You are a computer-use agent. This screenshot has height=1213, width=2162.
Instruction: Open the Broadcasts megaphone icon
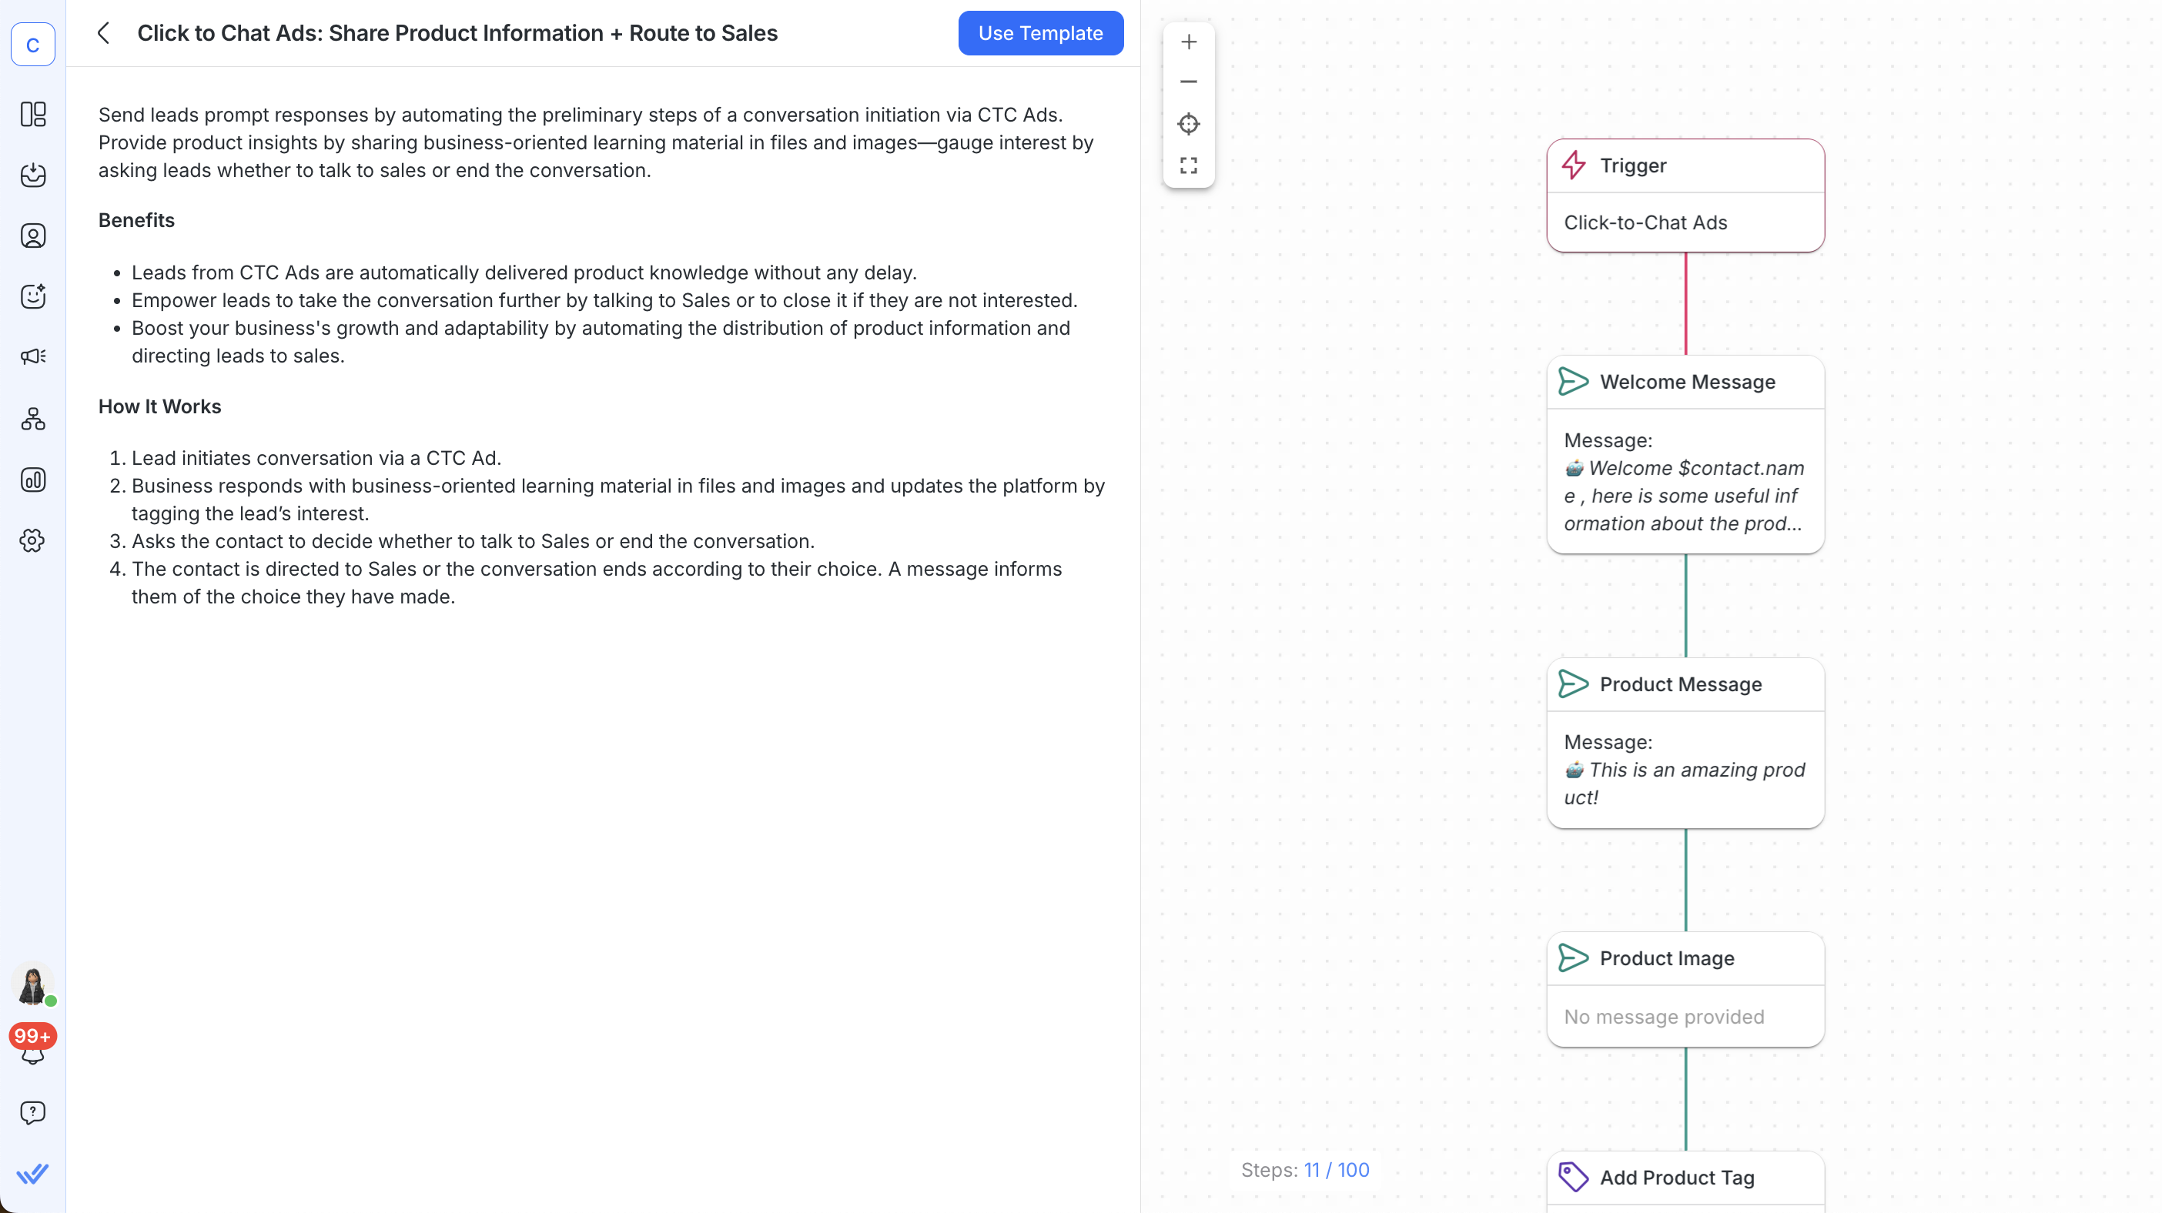click(x=33, y=356)
